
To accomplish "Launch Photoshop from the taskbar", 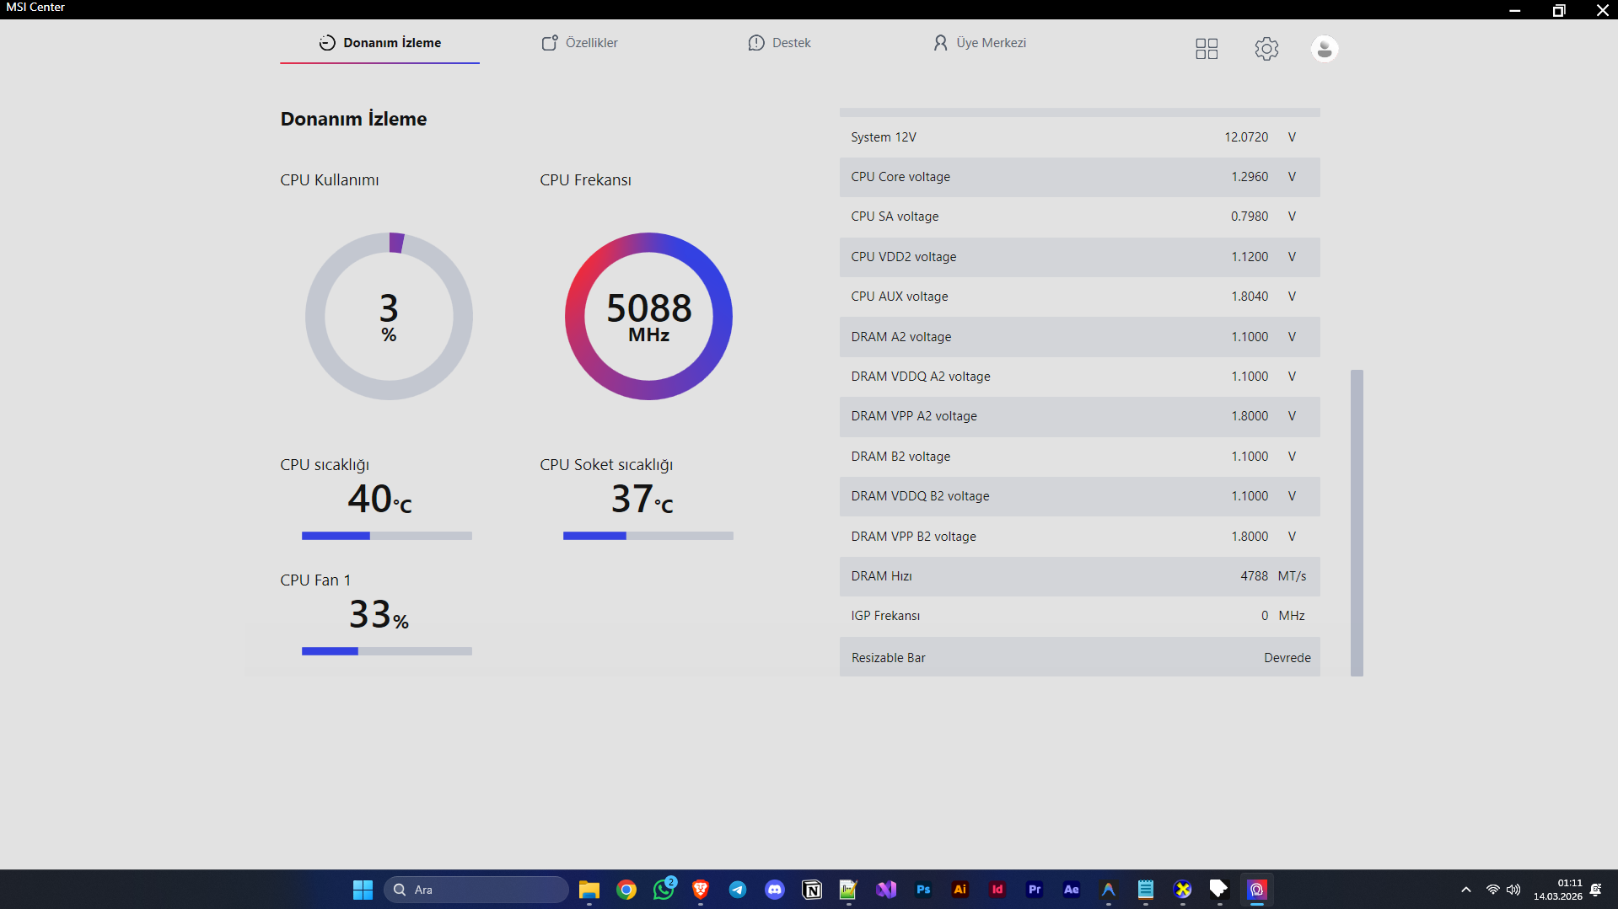I will [x=923, y=890].
